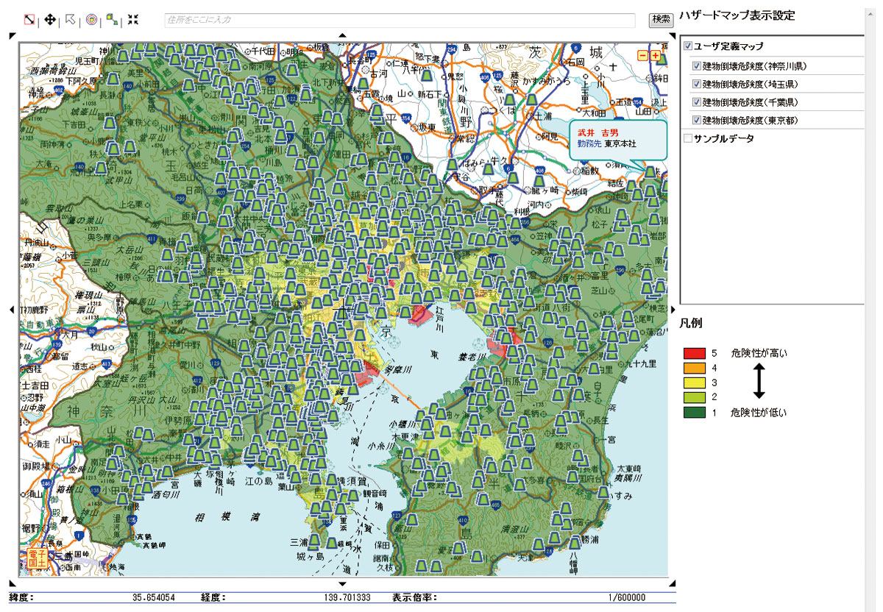Click the 電子国土 logo on map corner
The width and height of the screenshot is (883, 612).
[35, 557]
